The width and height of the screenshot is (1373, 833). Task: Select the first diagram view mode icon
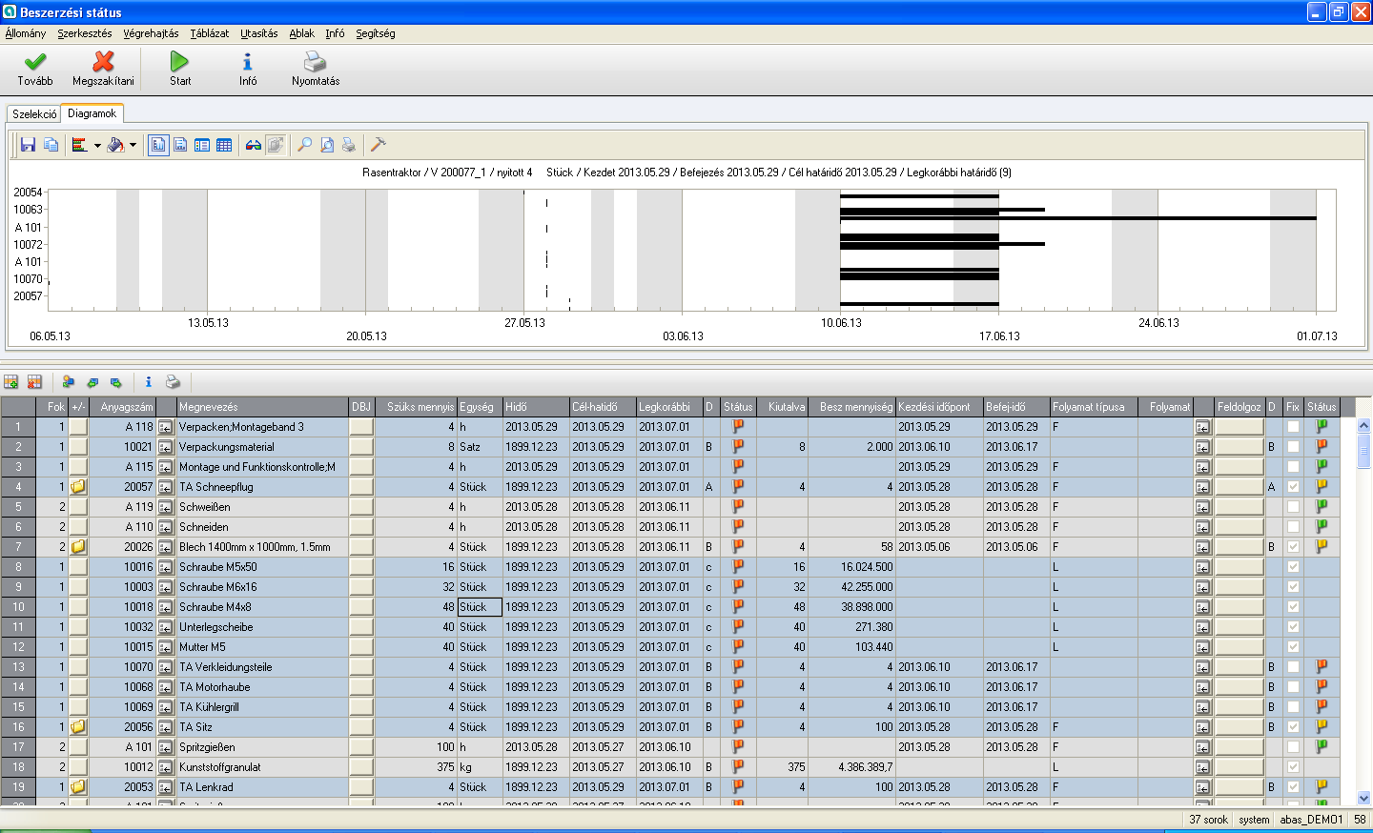tap(158, 145)
